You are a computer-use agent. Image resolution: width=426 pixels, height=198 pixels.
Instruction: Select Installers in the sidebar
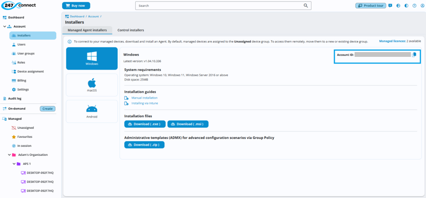[33, 36]
